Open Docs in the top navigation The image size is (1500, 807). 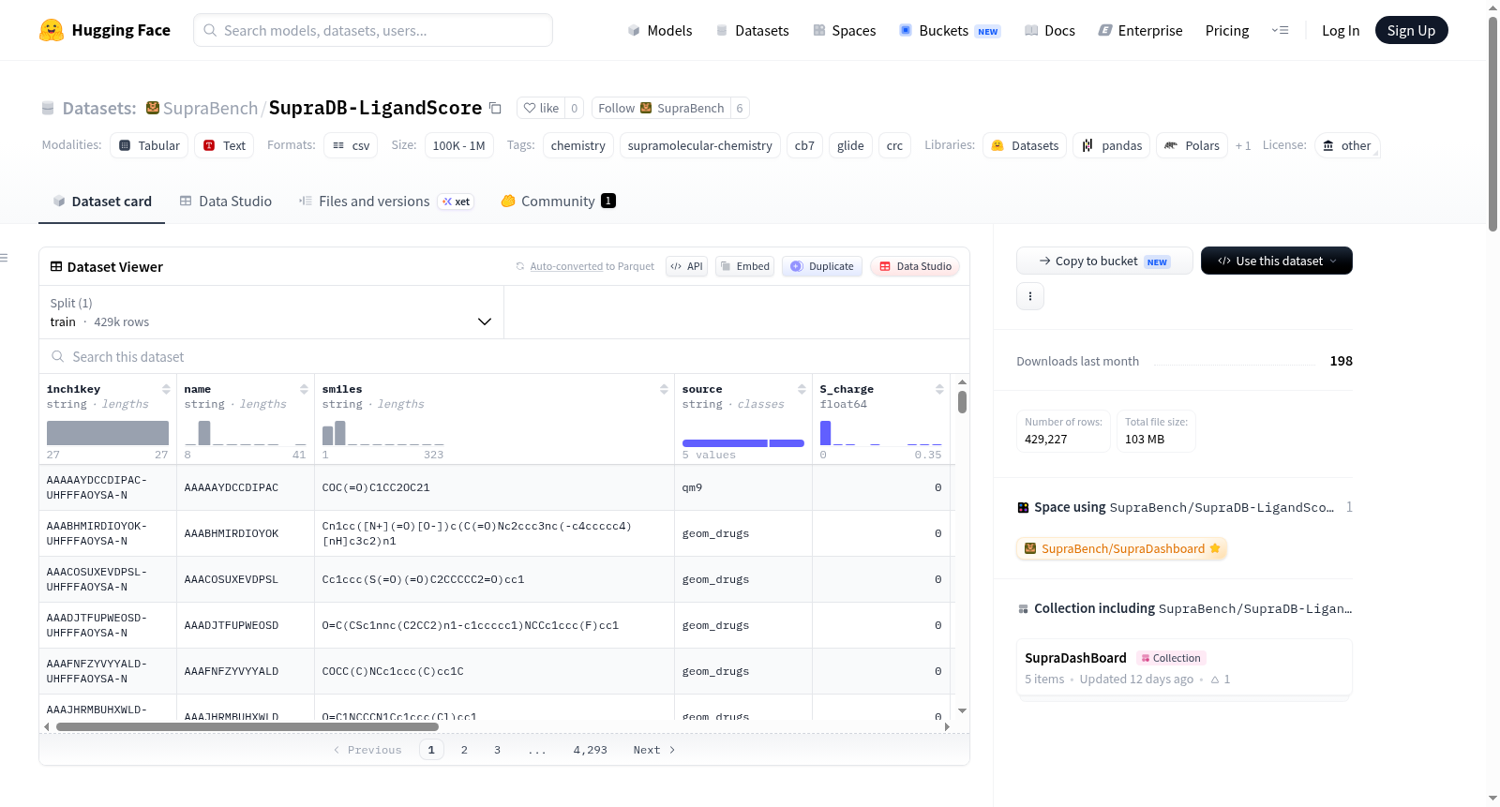point(1050,31)
